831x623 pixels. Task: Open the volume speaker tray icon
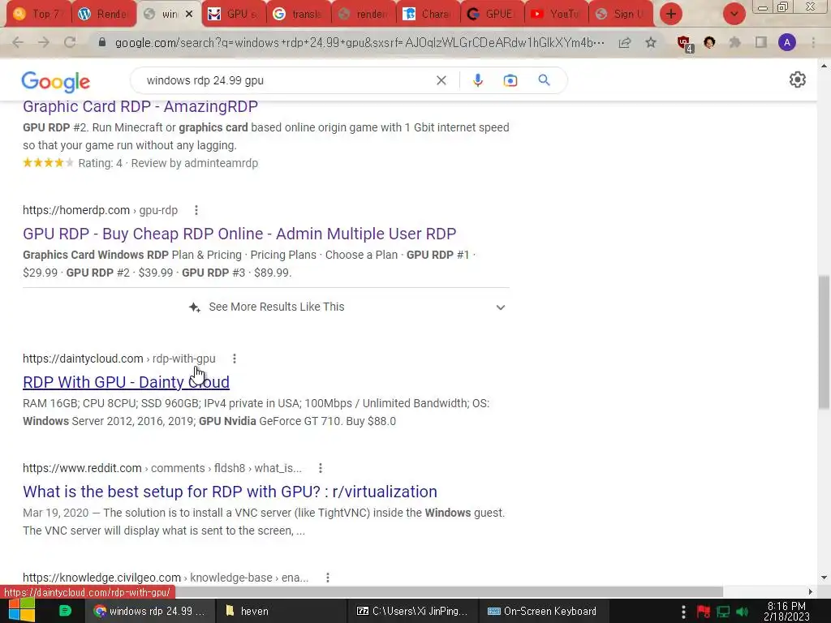click(742, 612)
